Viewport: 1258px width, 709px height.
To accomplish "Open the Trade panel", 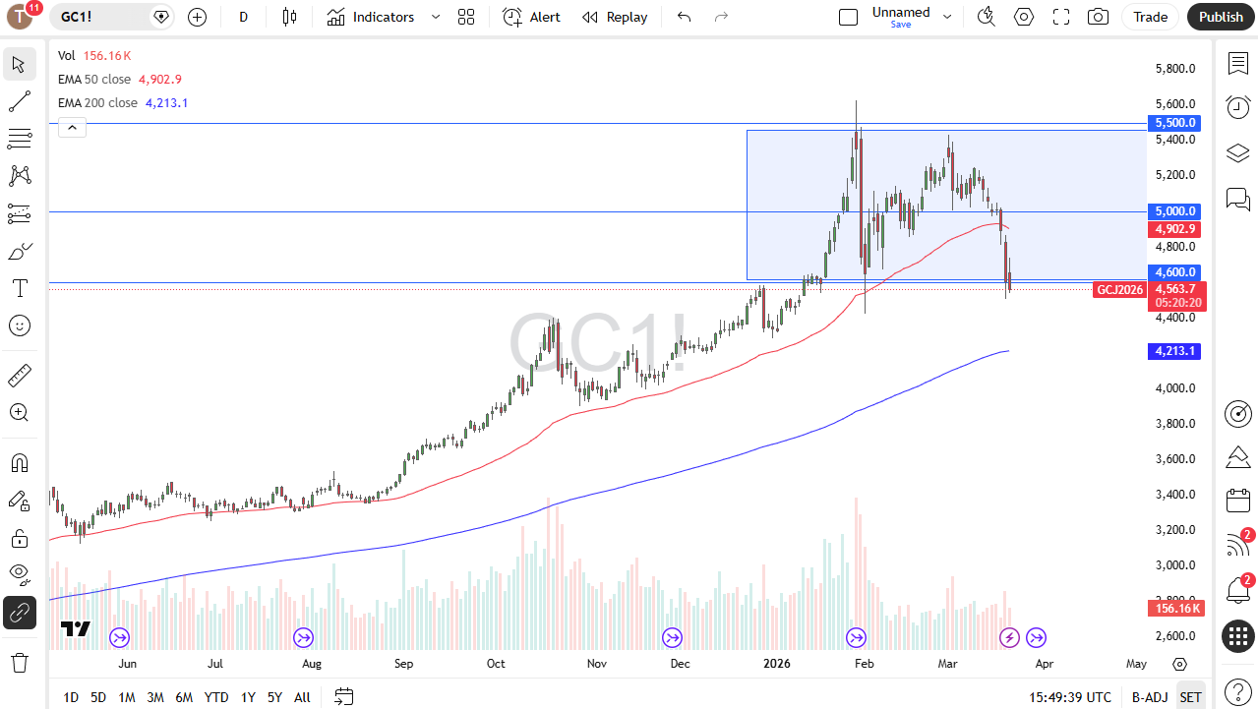I will click(x=1150, y=17).
